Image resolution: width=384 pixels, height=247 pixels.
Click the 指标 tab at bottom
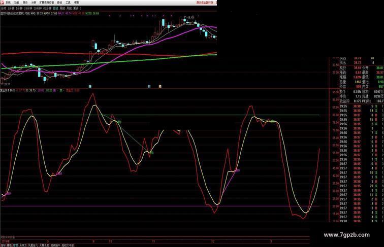point(3,245)
